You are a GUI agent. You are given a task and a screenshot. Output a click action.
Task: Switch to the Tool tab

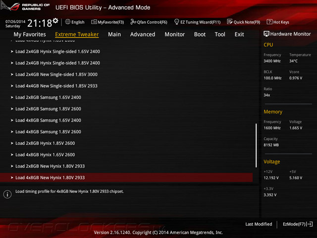point(220,34)
